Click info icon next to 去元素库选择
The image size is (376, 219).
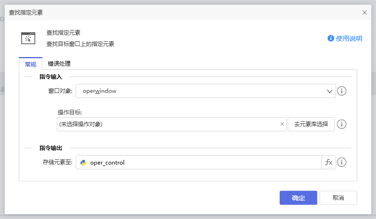point(342,124)
